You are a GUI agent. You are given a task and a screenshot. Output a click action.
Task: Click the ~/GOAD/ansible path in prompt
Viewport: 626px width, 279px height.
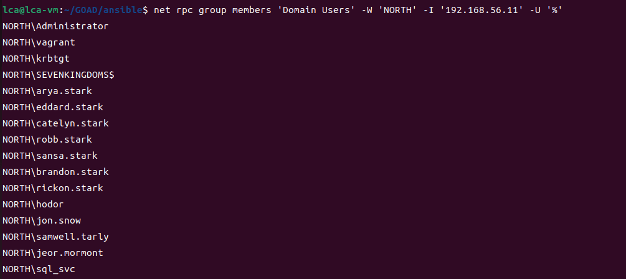click(103, 11)
